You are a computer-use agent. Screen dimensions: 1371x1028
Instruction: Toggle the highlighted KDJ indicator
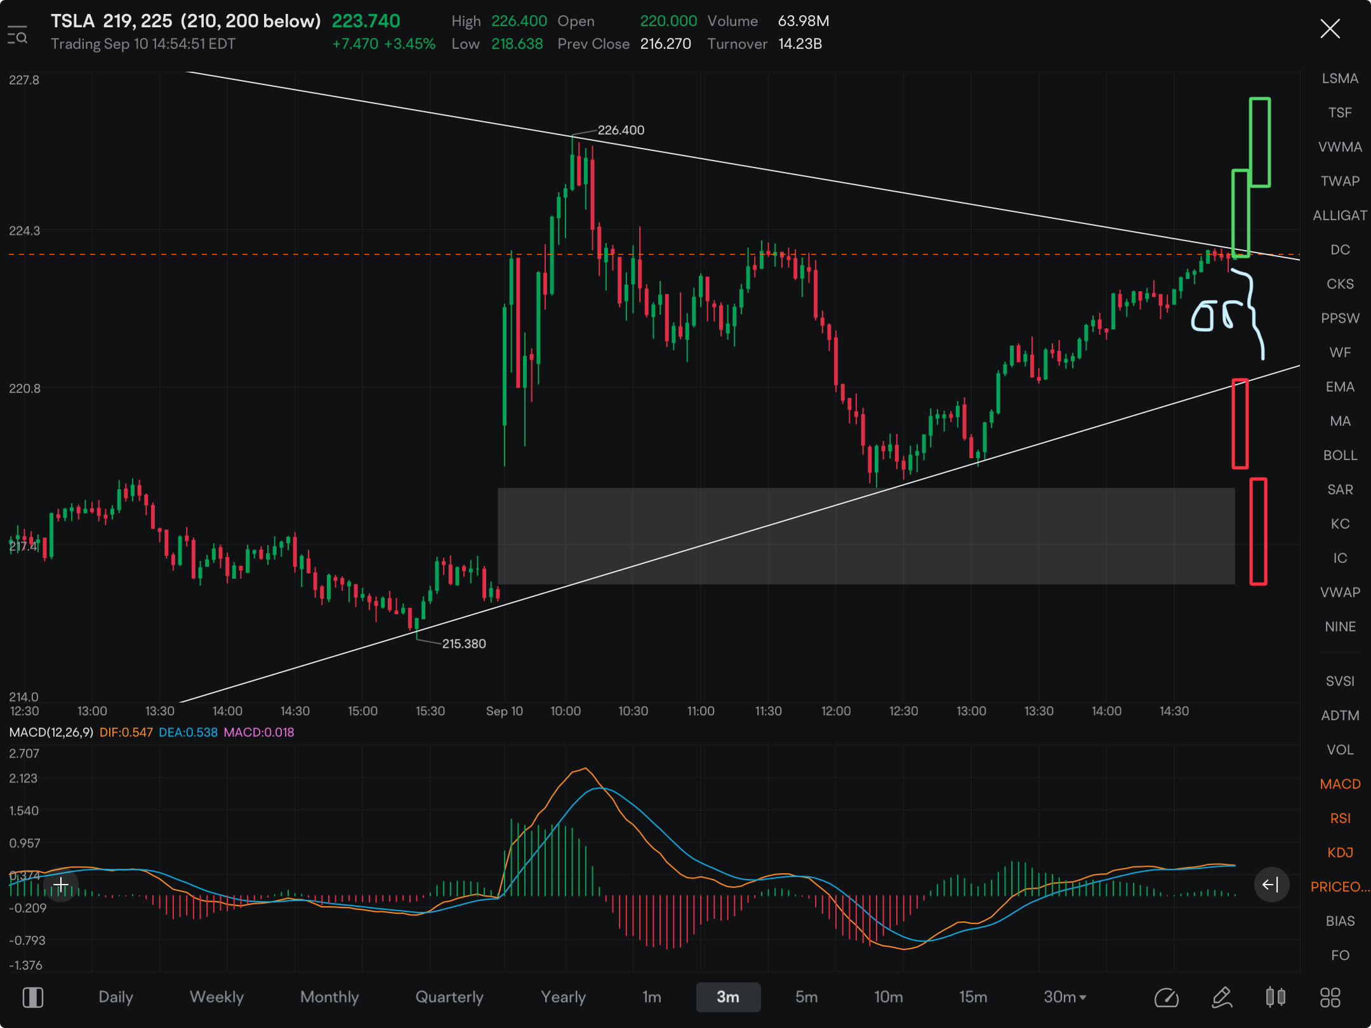(x=1340, y=852)
